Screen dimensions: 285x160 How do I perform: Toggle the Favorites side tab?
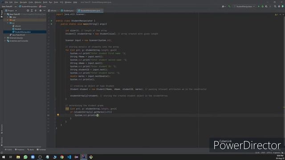[x=2, y=141]
